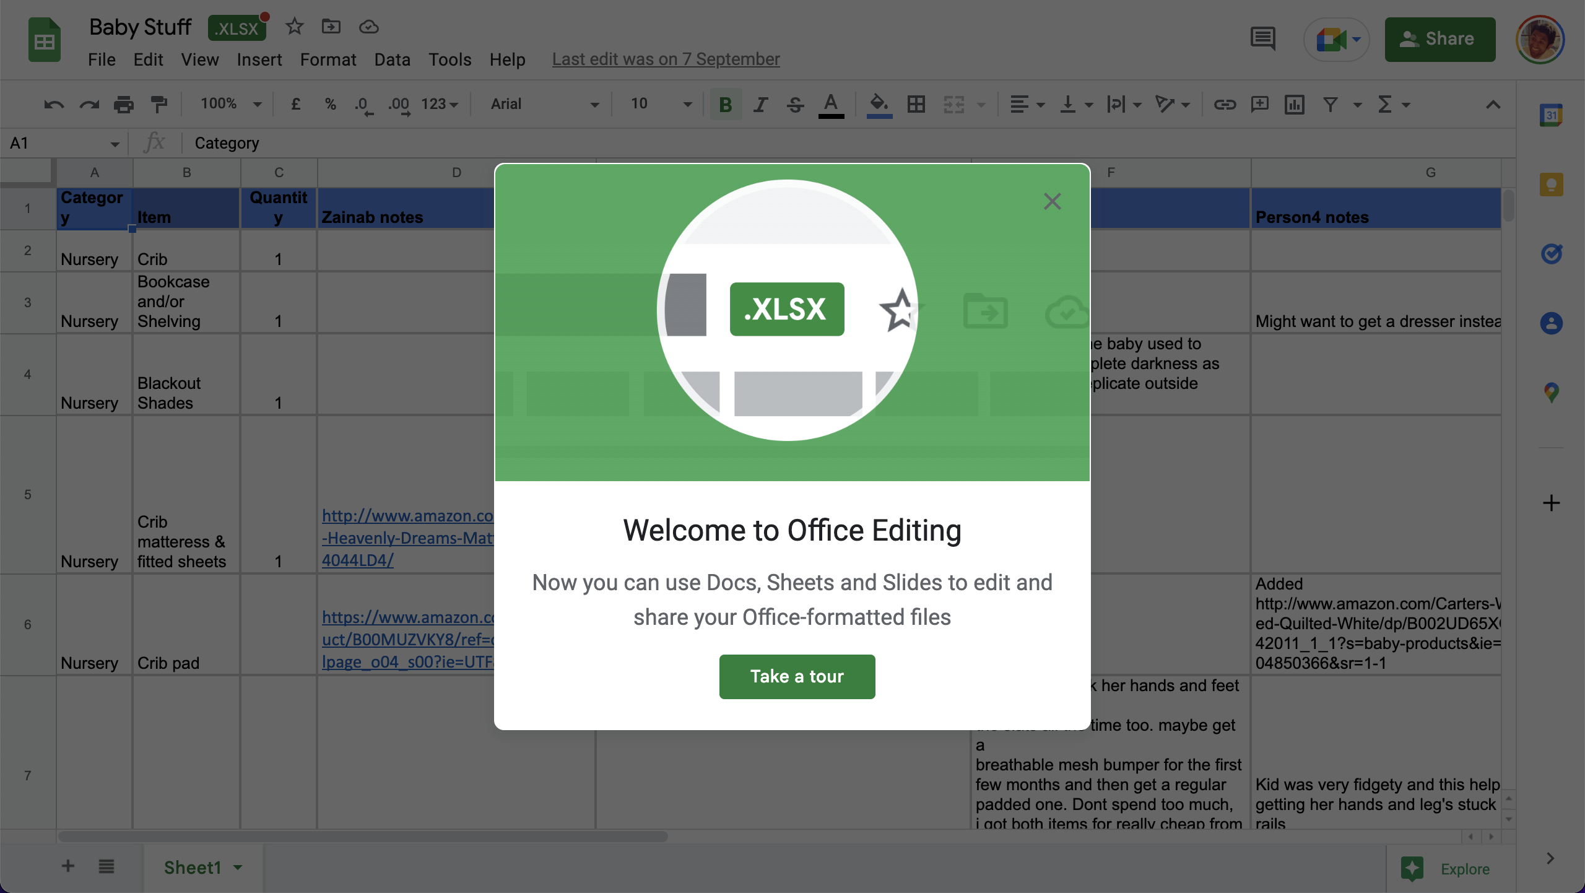
Task: Open the Data menu
Action: pyautogui.click(x=392, y=59)
